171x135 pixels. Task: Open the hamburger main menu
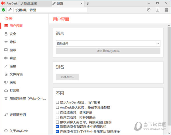pyautogui.click(x=166, y=10)
